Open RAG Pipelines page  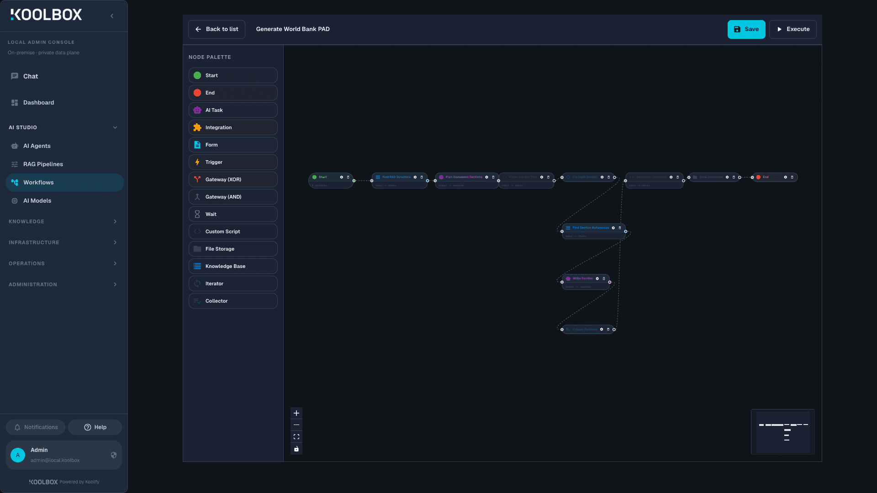click(x=64, y=164)
